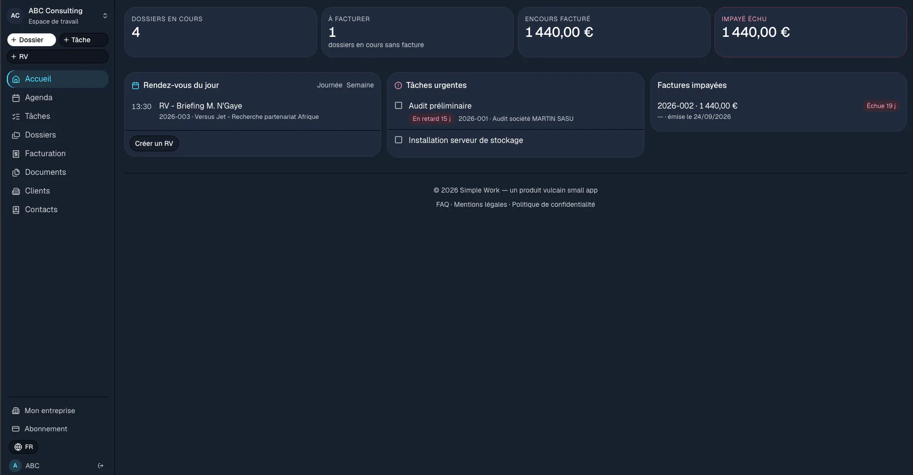
Task: Click the Mon entreprise building icon
Action: coord(16,411)
